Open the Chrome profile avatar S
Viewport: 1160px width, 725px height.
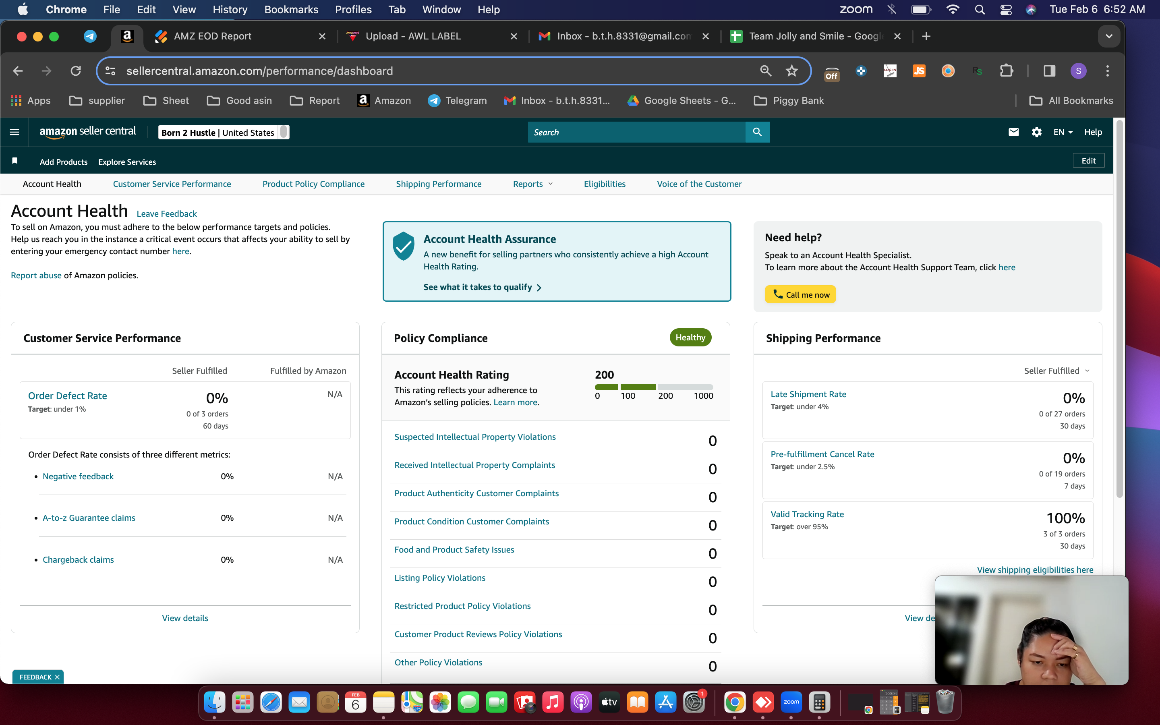pyautogui.click(x=1079, y=71)
